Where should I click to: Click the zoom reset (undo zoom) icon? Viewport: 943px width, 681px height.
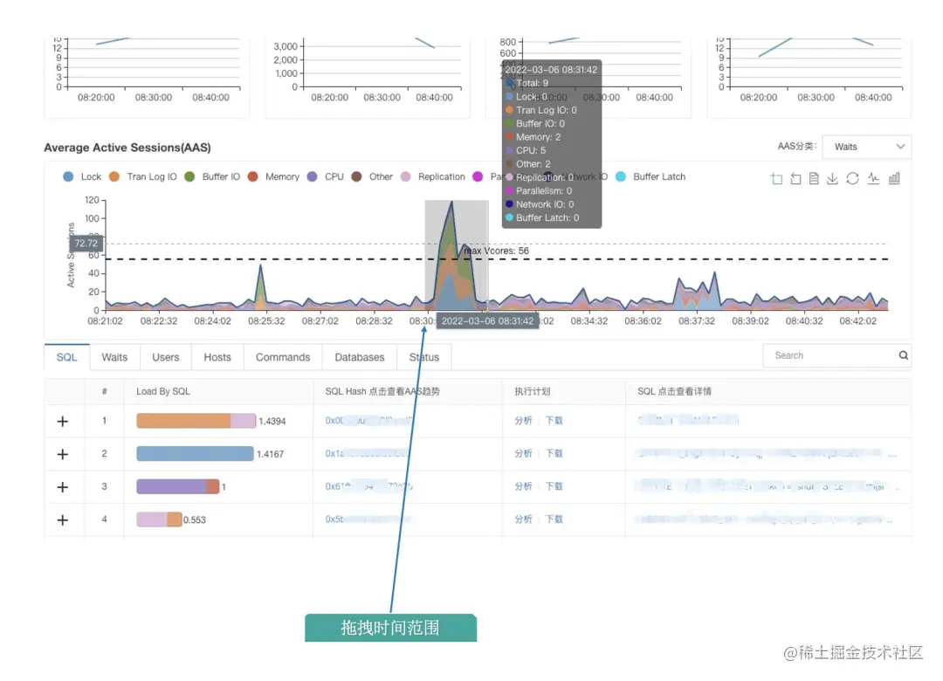pos(795,179)
